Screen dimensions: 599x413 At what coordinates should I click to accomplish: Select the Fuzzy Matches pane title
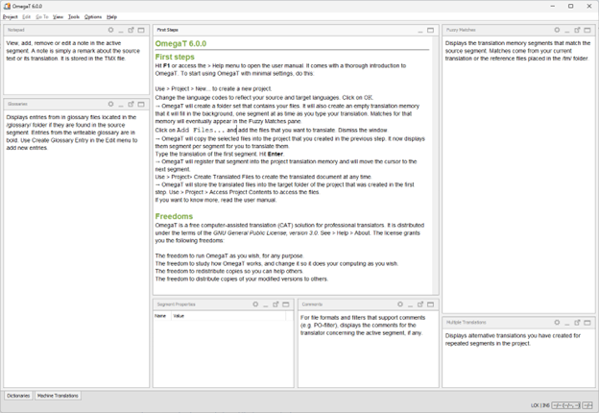pyautogui.click(x=461, y=30)
